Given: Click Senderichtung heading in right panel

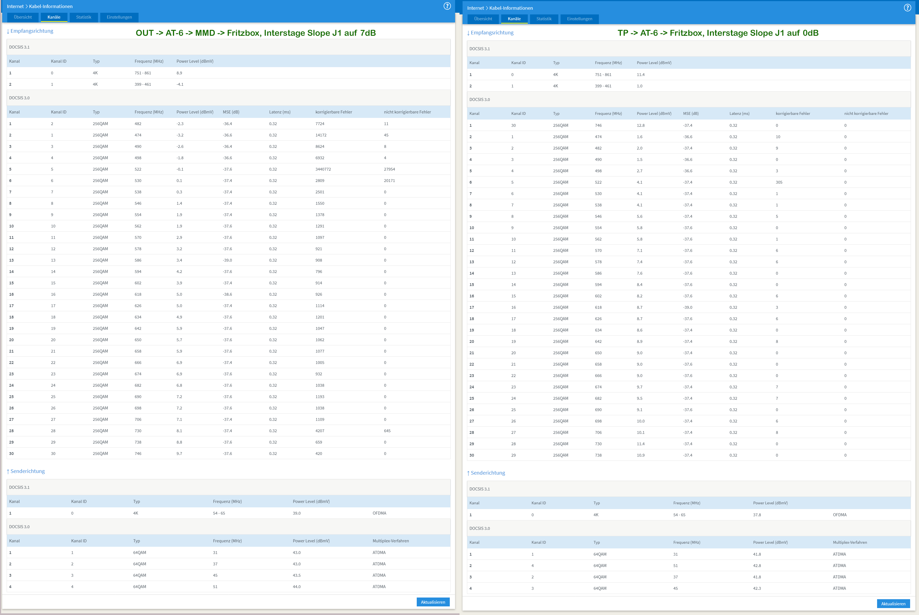Looking at the screenshot, I should [x=488, y=473].
